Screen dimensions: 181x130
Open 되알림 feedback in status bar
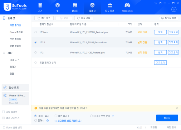click(154, 128)
